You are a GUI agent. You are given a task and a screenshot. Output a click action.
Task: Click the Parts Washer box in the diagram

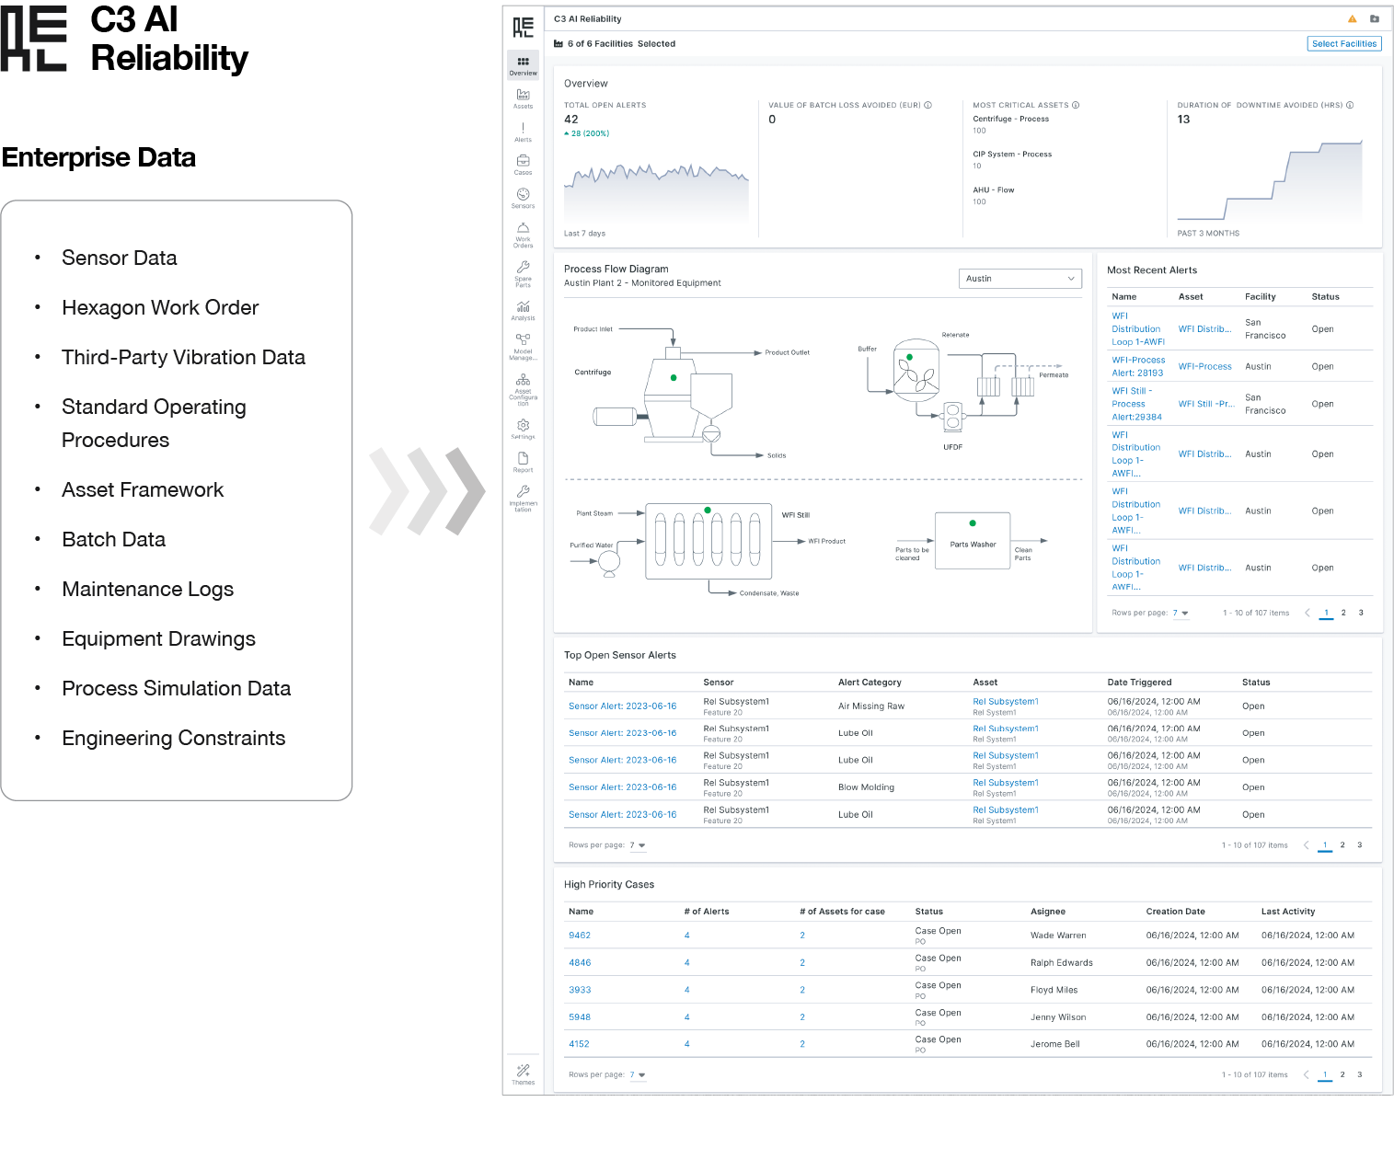coord(973,541)
